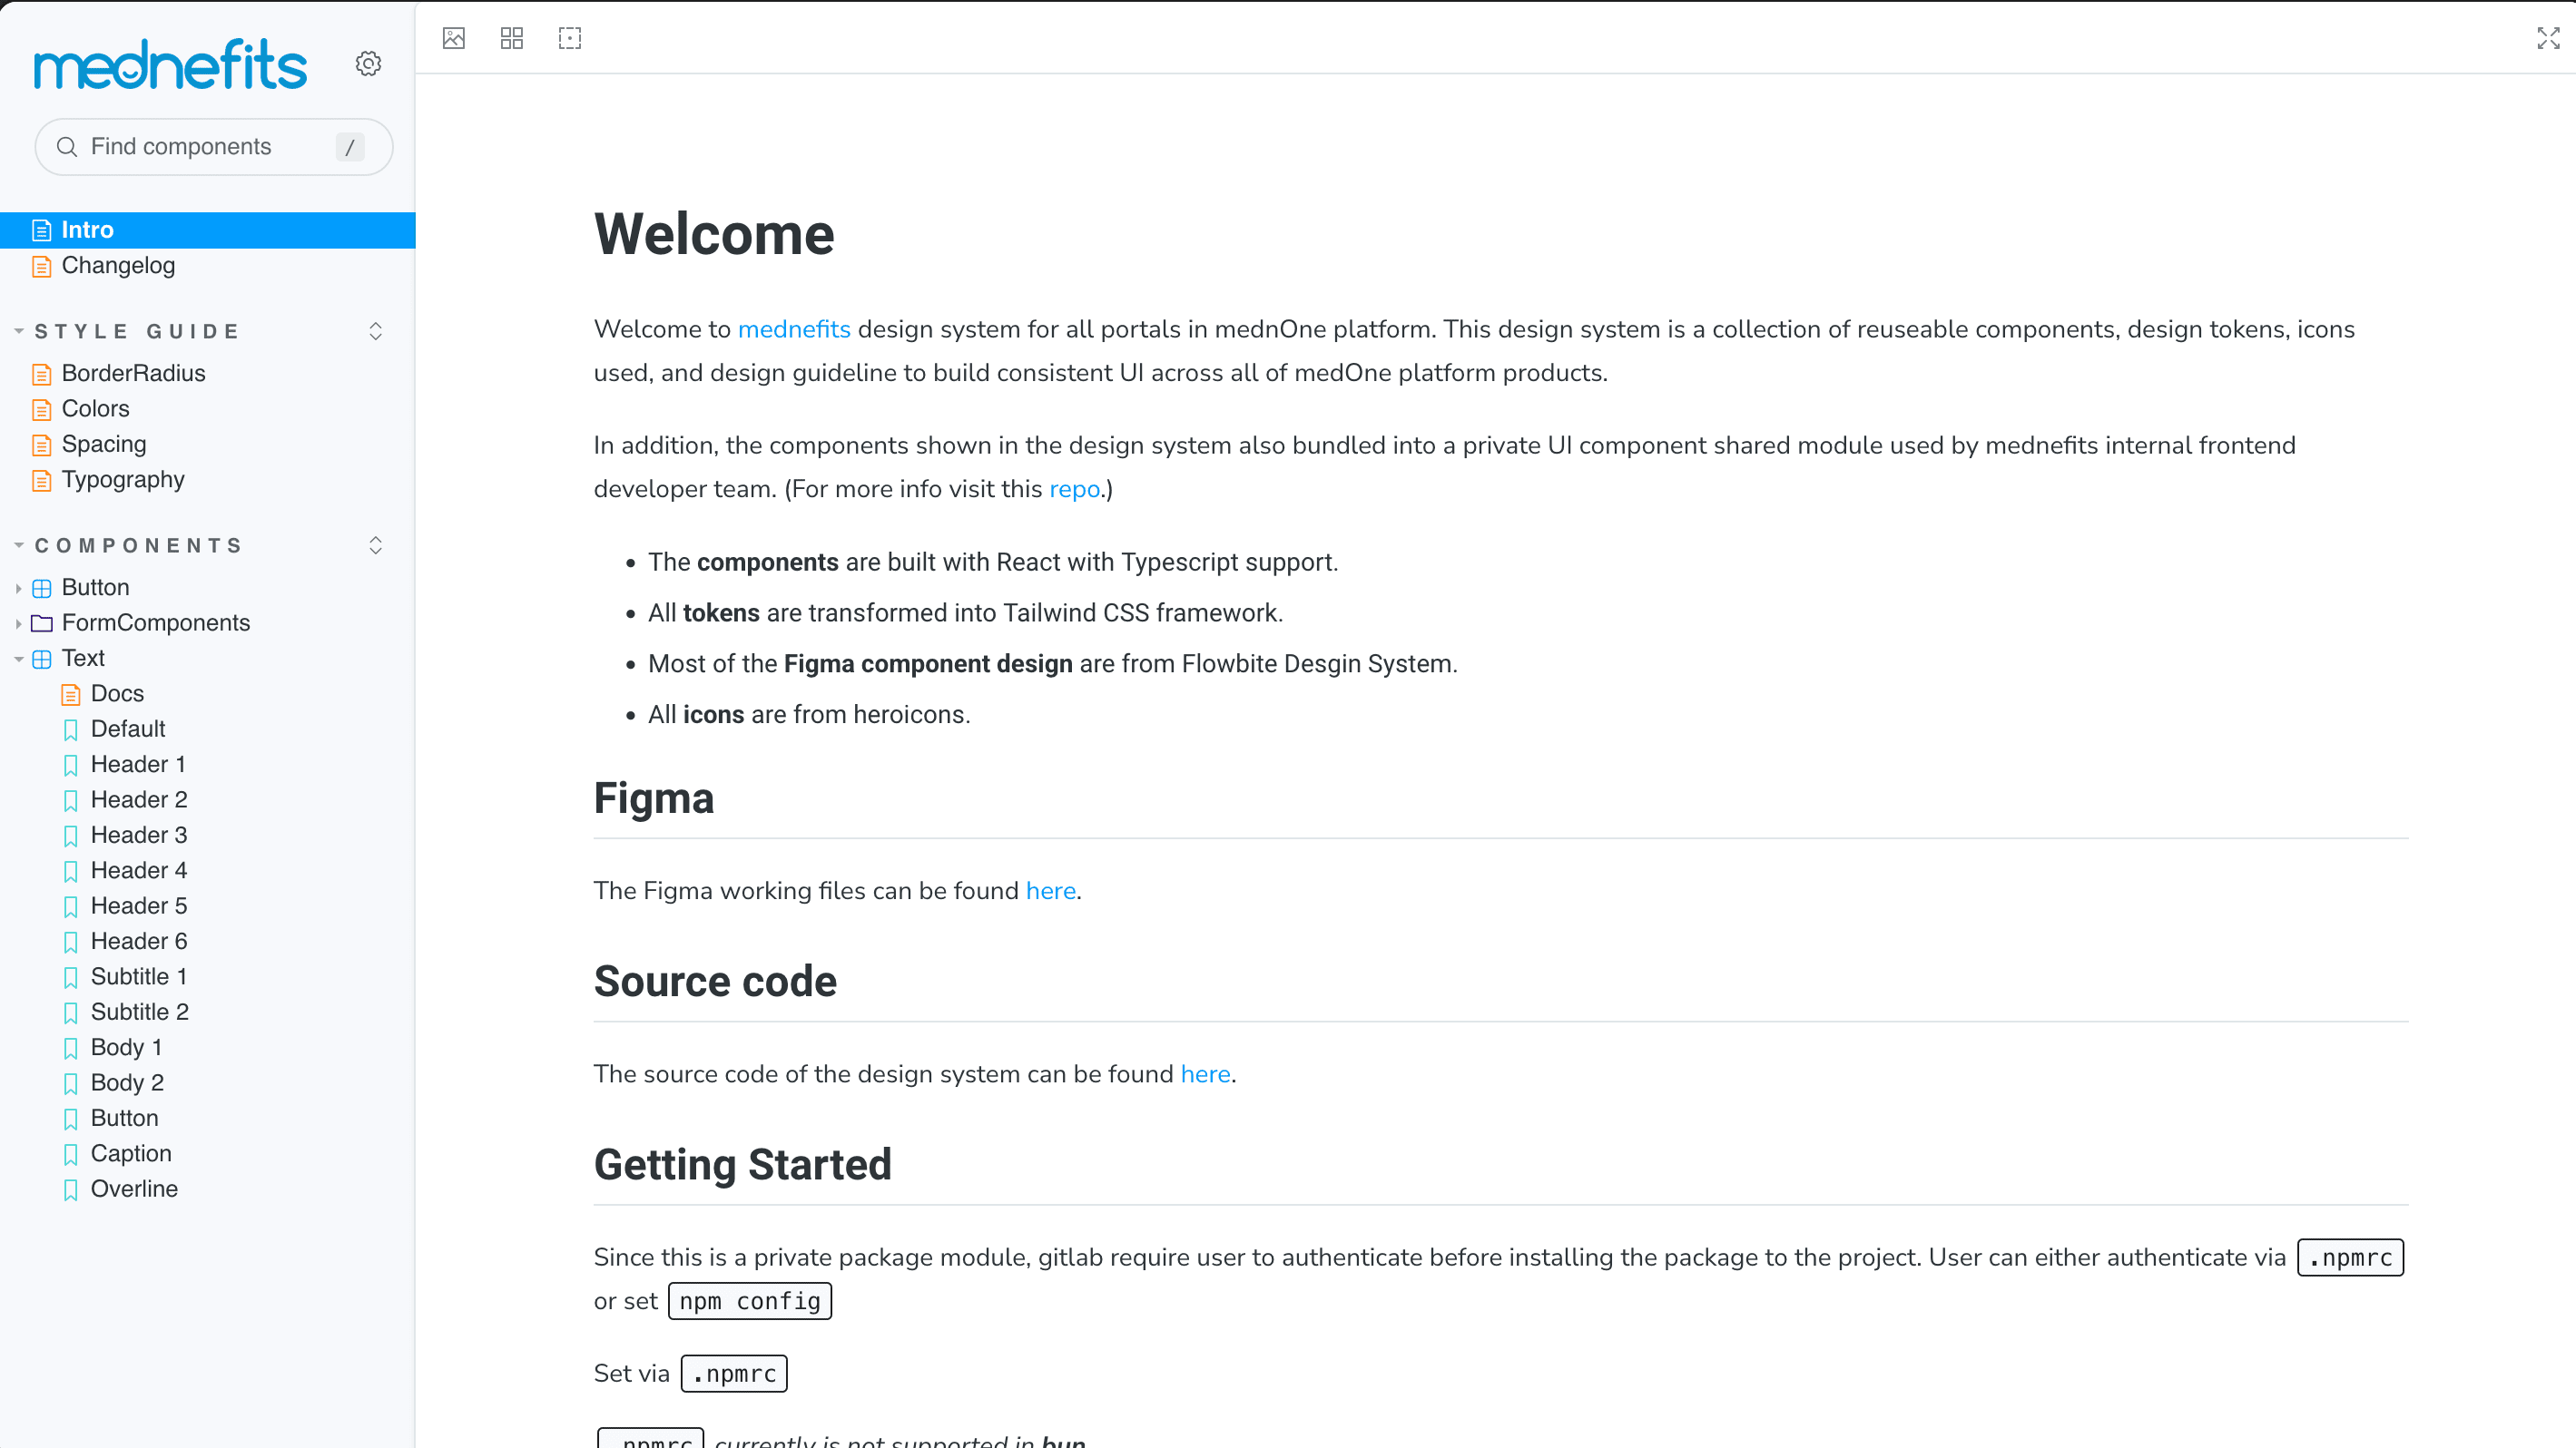Image resolution: width=2576 pixels, height=1448 pixels.
Task: Click the repo hyperlink in description
Action: point(1076,488)
